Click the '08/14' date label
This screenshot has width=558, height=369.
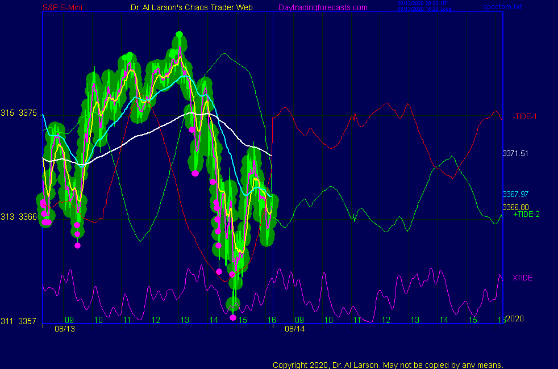pos(295,329)
